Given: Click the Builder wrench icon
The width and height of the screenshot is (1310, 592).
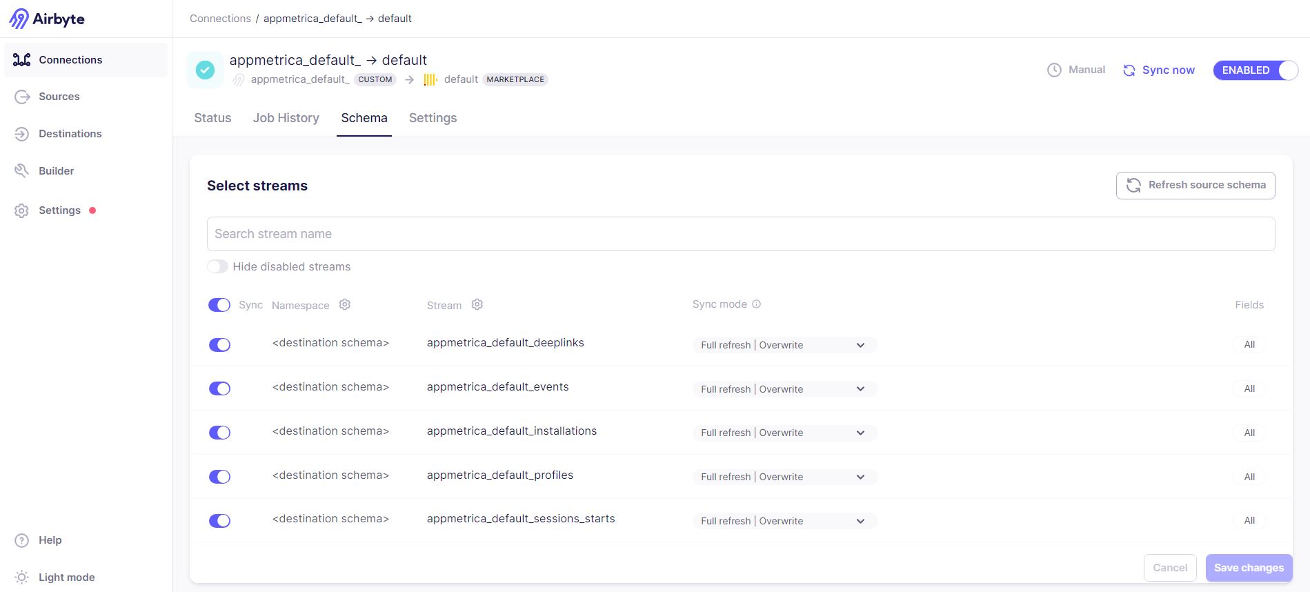Looking at the screenshot, I should (x=22, y=170).
